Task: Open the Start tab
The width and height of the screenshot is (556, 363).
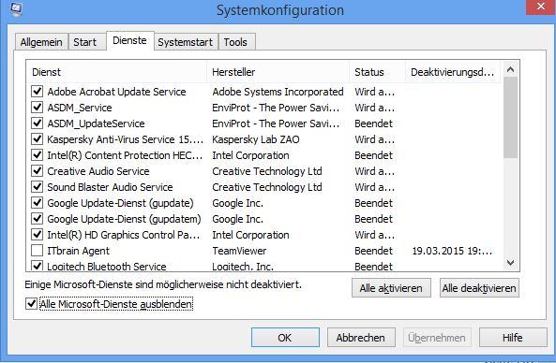Action: click(87, 42)
